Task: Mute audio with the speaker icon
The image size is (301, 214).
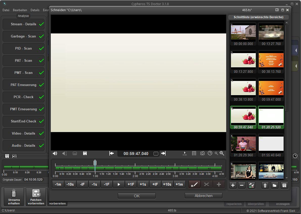Action: [55, 154]
